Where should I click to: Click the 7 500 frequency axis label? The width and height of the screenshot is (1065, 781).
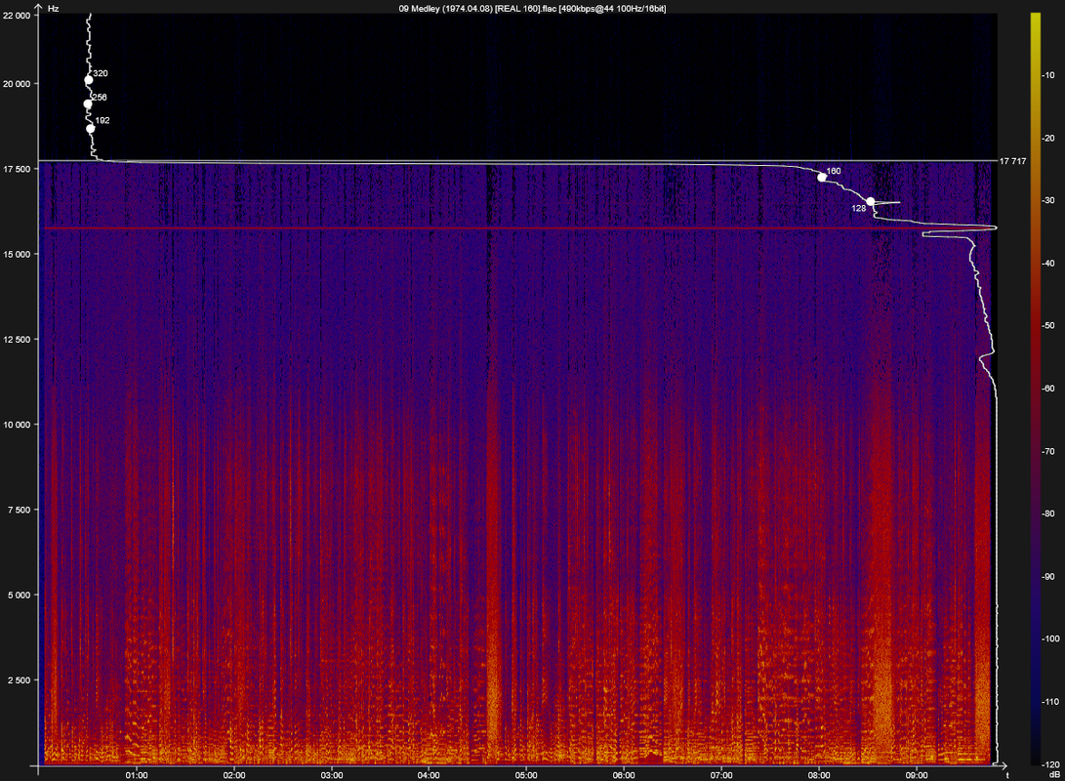pos(19,510)
